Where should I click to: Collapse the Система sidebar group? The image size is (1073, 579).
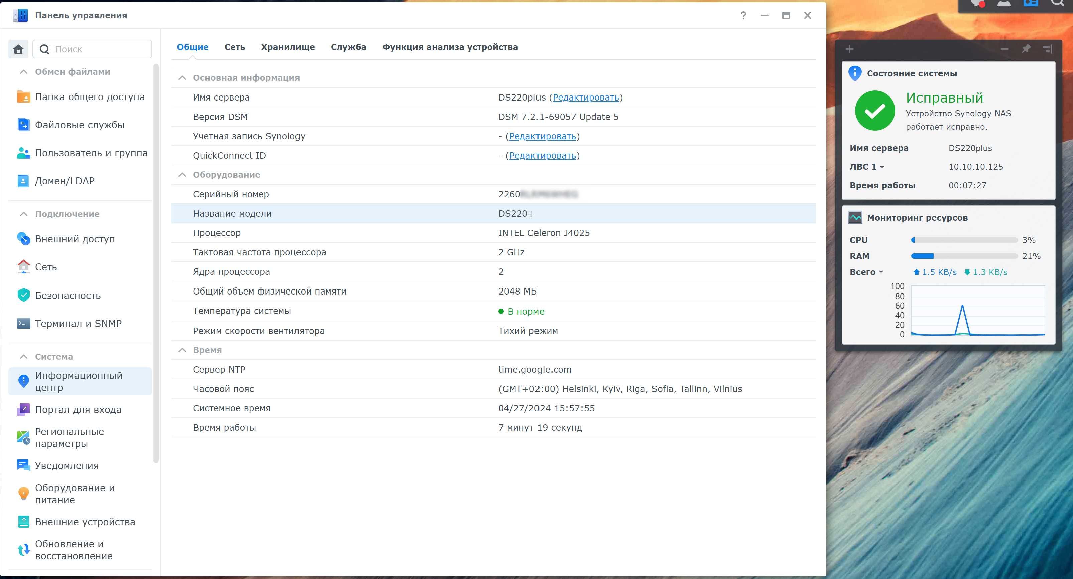point(24,357)
